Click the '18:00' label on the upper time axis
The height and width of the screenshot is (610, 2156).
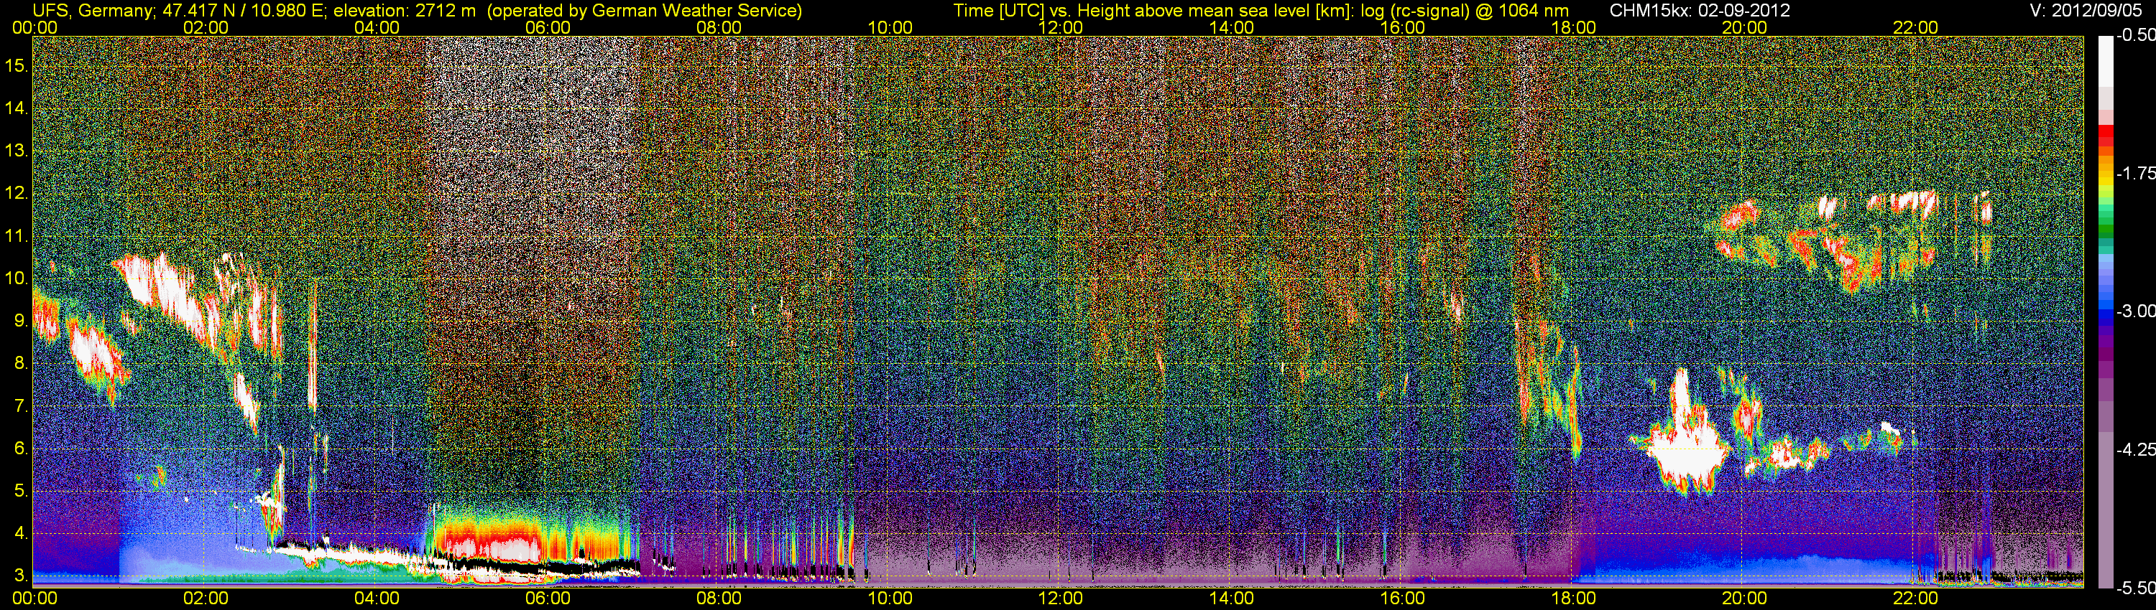pyautogui.click(x=1573, y=27)
